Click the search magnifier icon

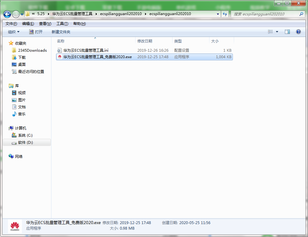[301, 14]
